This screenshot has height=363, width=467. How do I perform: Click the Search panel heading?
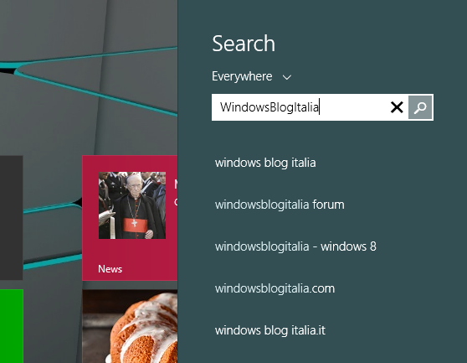(x=244, y=44)
